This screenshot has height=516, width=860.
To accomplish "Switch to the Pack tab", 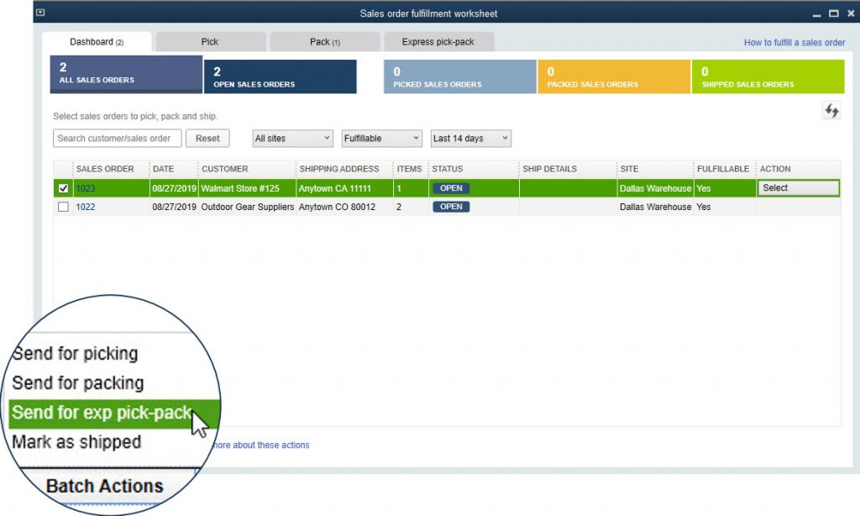I will 325,42.
